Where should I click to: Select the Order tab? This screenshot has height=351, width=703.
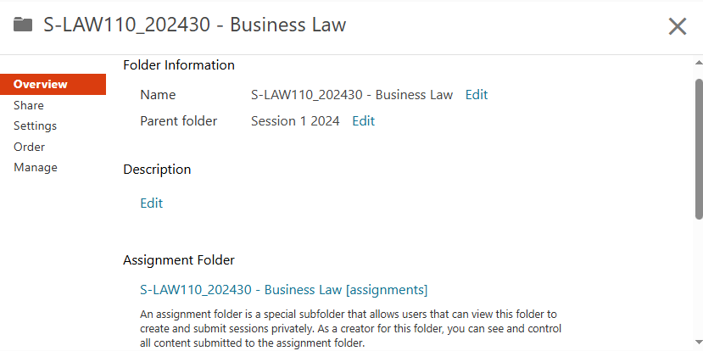tap(29, 147)
